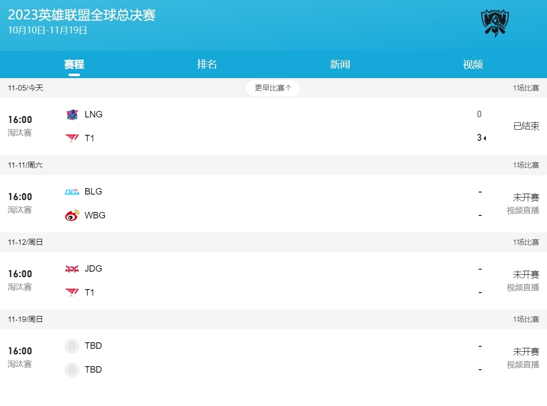Viewport: 547px width, 406px height.
Task: Click the 2023英雄联盟全球总决赛 title
Action: click(x=81, y=15)
